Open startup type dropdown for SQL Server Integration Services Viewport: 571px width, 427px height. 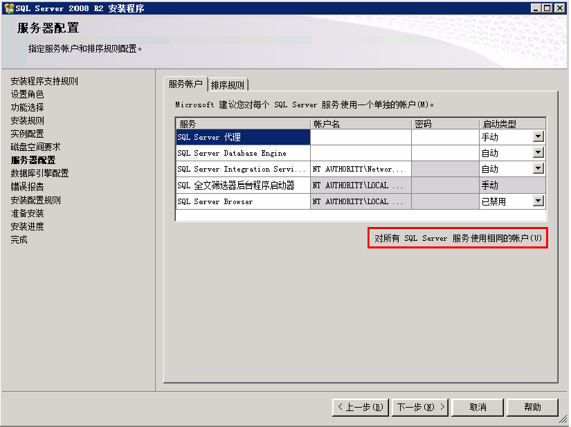pos(538,169)
